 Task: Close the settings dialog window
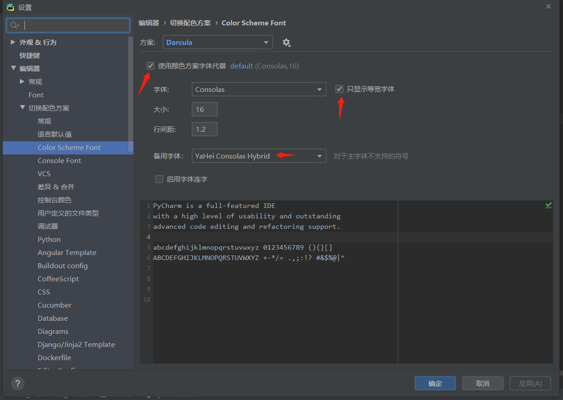[549, 7]
